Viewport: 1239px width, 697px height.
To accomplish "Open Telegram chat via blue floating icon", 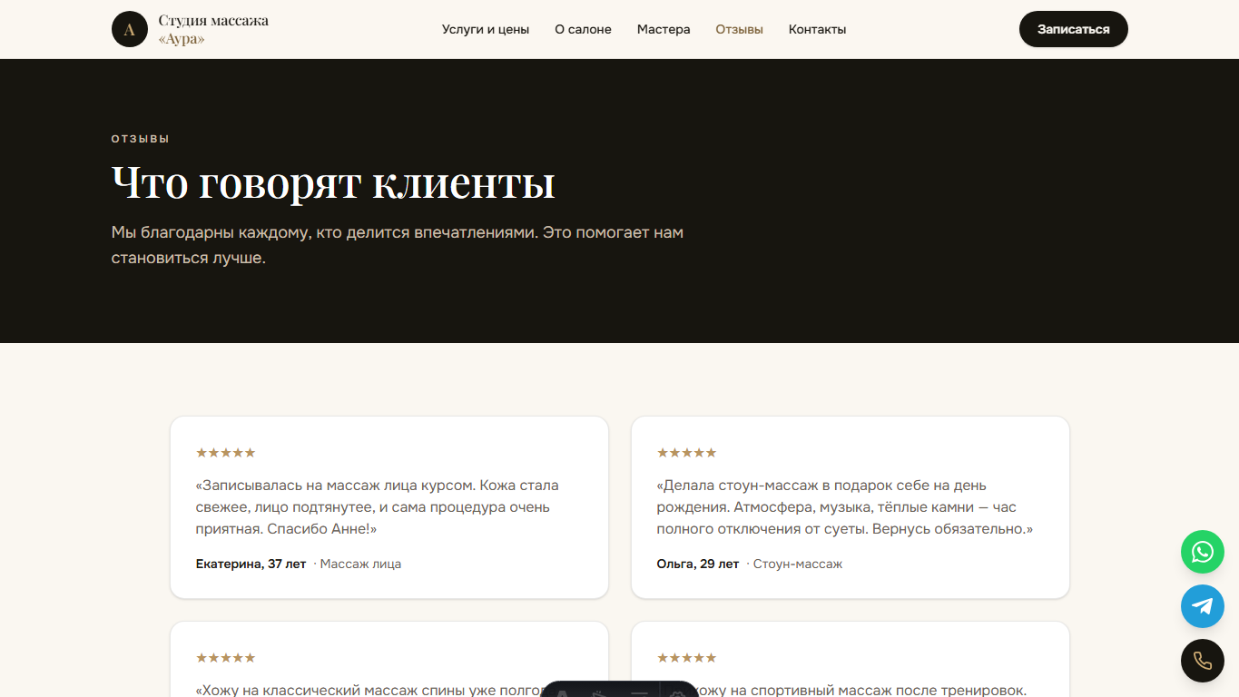I will point(1203,606).
